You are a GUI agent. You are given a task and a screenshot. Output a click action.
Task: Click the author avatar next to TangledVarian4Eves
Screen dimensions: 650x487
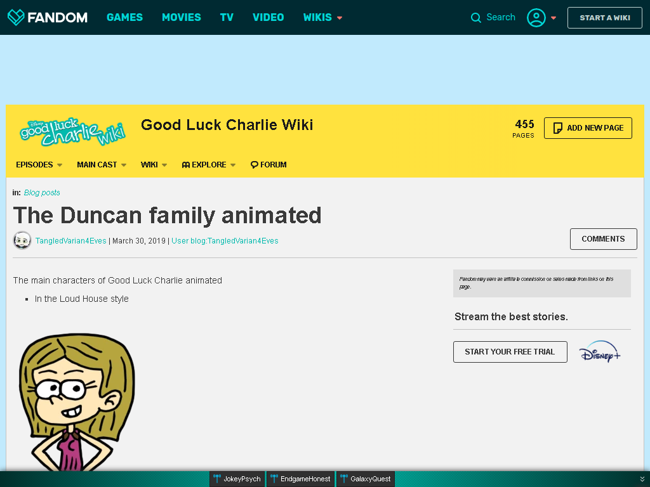22,240
